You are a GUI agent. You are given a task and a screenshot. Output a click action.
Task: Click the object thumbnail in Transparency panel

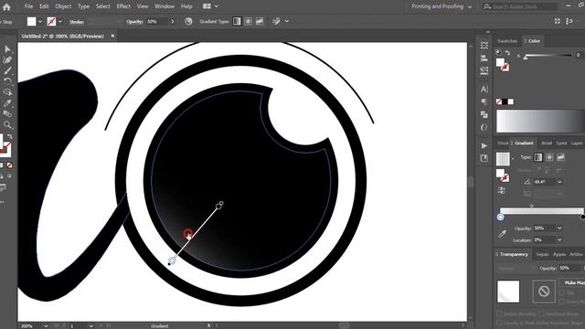508,292
